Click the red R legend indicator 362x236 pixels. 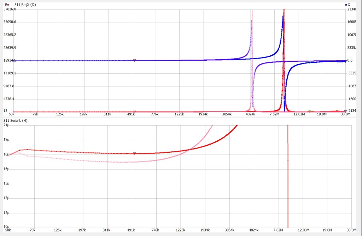(x=7, y=5)
